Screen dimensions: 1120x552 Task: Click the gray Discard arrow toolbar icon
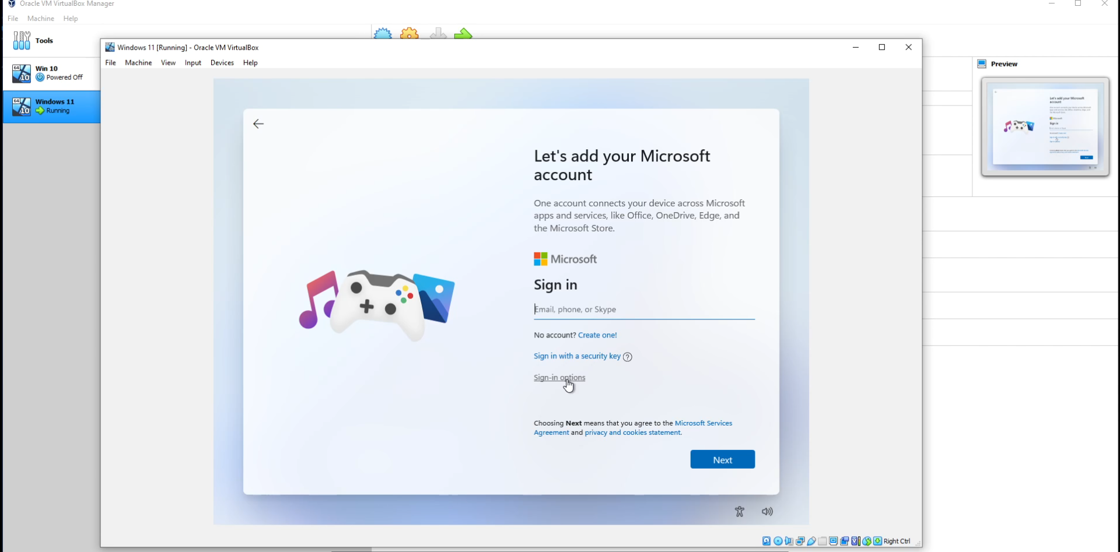438,33
